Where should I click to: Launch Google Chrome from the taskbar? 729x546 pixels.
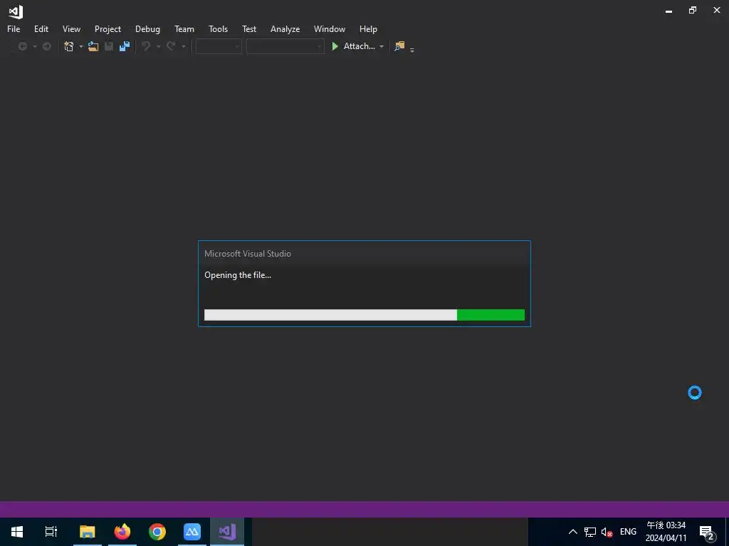click(157, 532)
